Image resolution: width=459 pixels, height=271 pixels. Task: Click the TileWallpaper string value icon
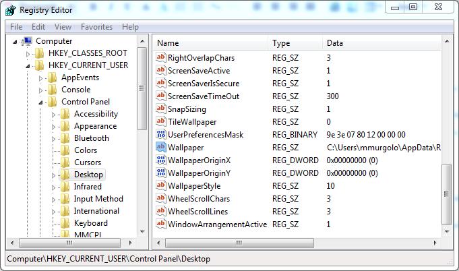point(160,122)
